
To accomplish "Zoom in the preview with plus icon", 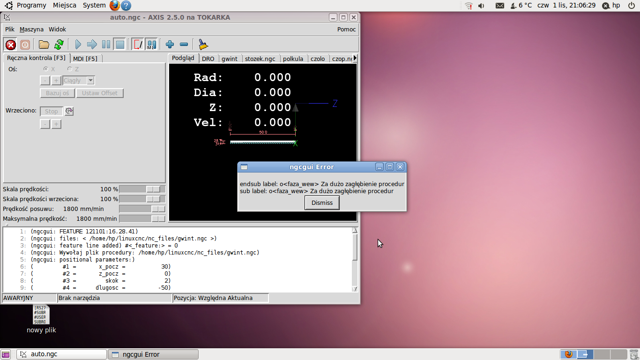I will click(170, 45).
